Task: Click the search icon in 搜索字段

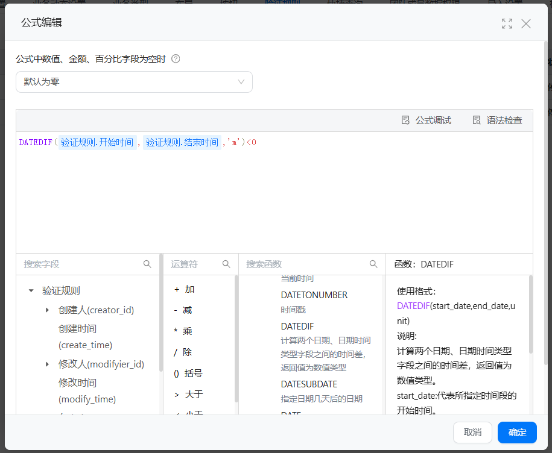Action: coord(147,264)
